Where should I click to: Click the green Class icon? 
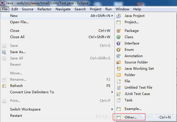[119, 37]
